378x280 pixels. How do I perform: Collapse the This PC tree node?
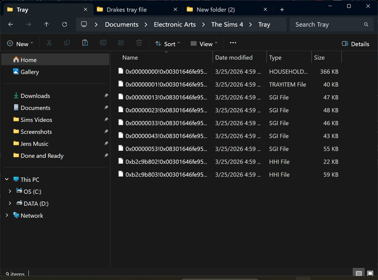click(7, 179)
